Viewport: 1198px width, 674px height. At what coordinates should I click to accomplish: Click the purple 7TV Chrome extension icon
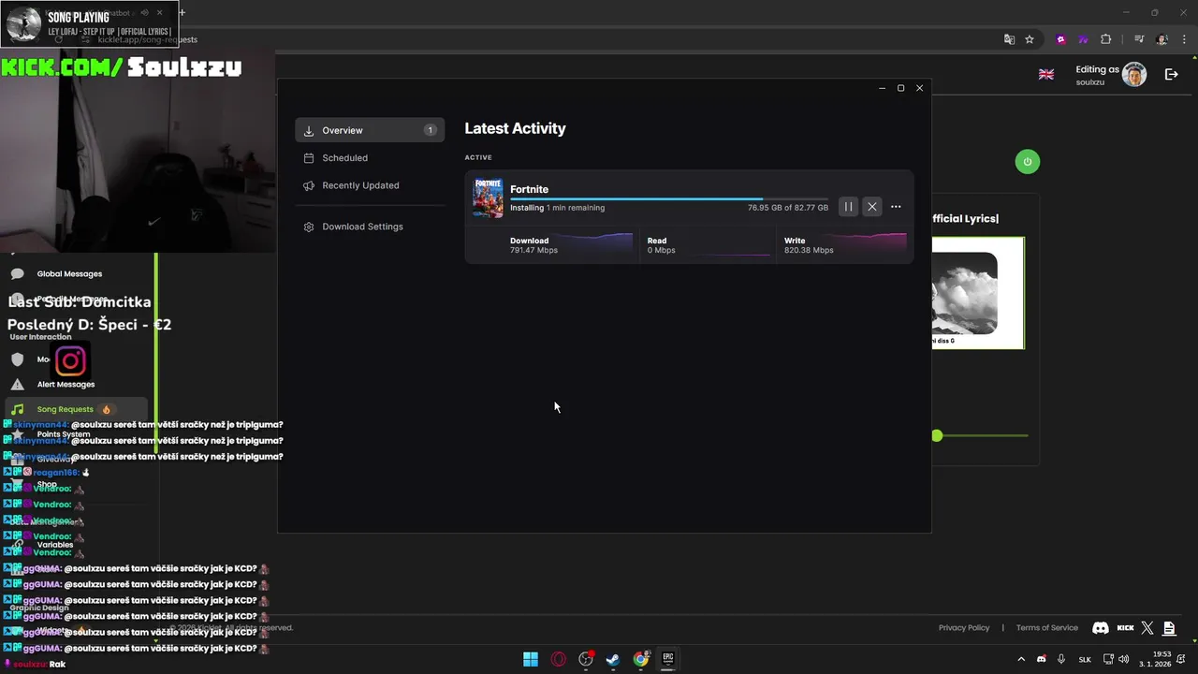tap(1083, 39)
